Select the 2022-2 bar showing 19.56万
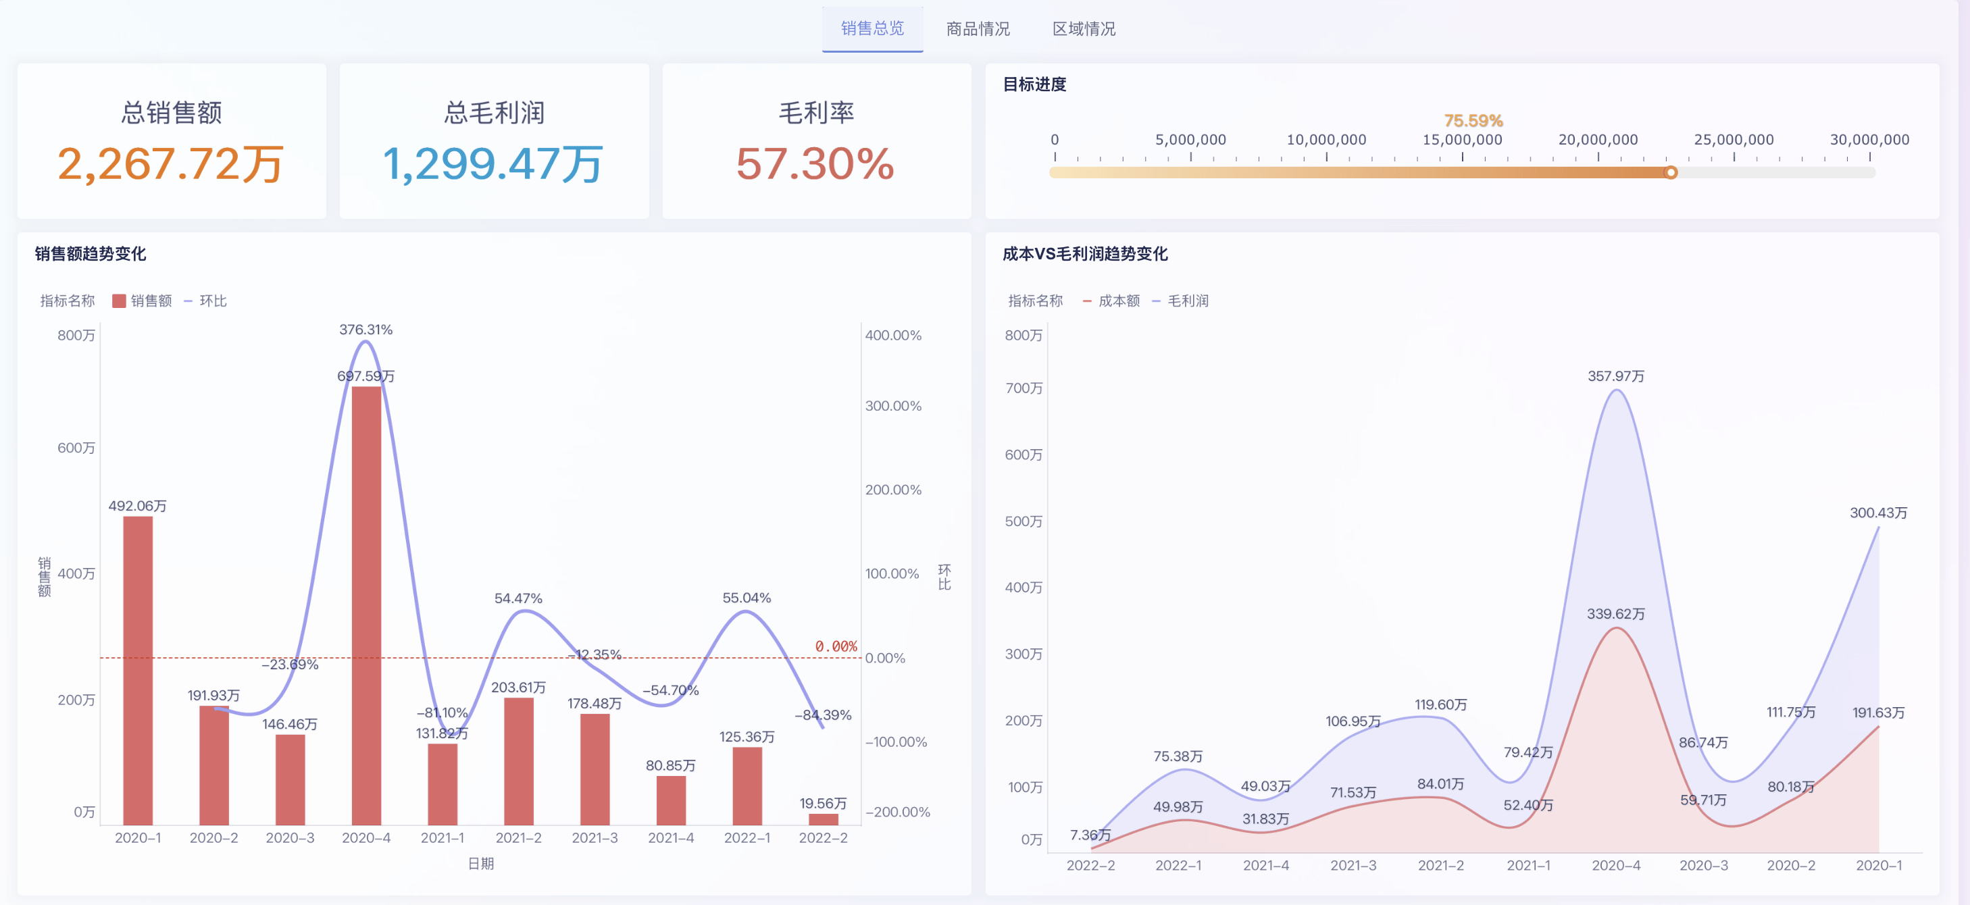 (823, 819)
